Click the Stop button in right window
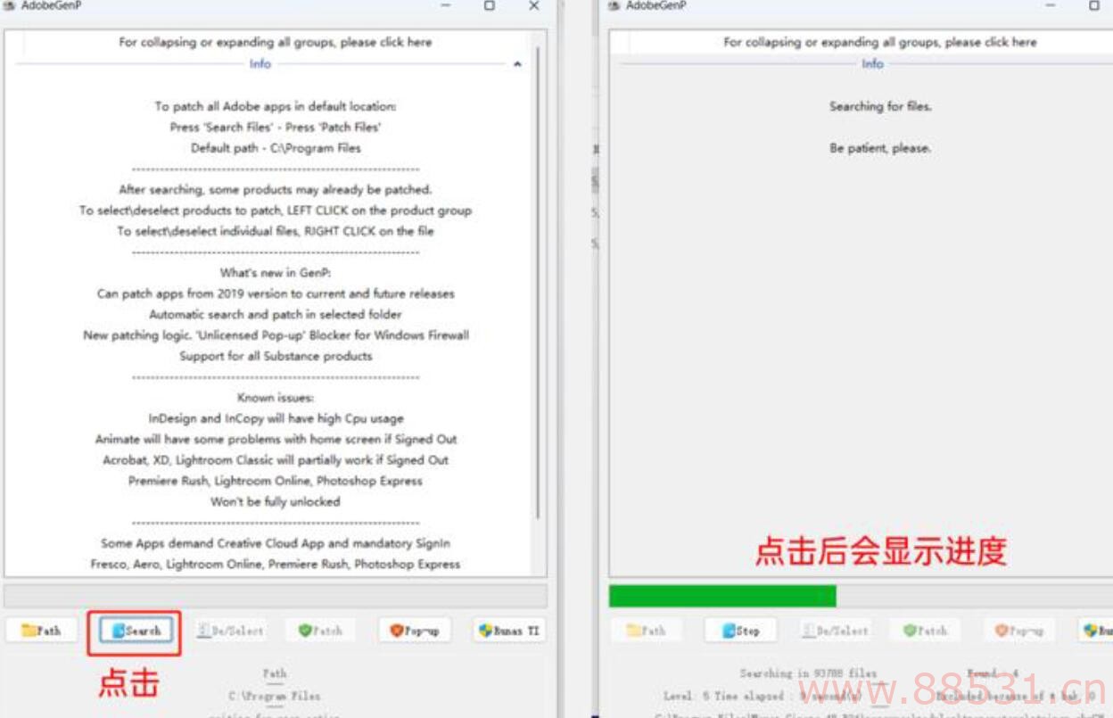 (x=739, y=630)
